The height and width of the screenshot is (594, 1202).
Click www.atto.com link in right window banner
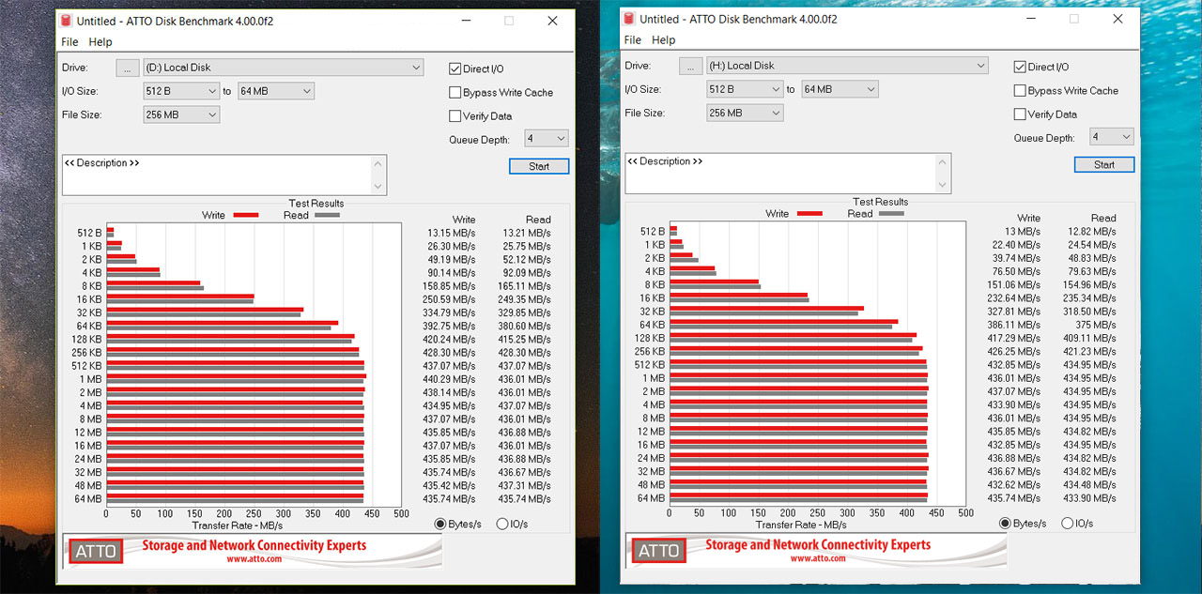817,558
